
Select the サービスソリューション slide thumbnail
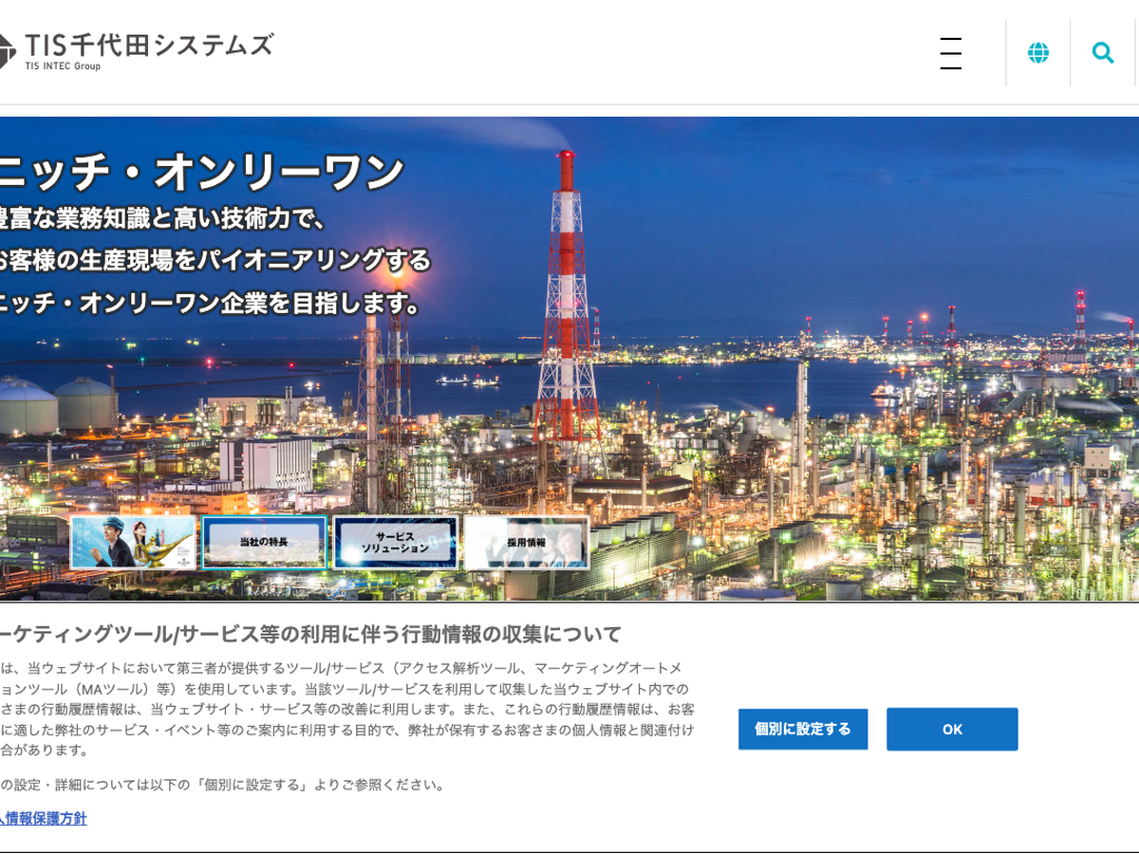pos(395,543)
